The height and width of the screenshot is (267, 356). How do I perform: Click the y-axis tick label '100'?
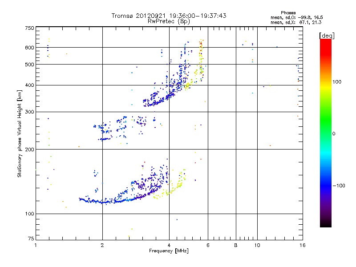coord(29,214)
